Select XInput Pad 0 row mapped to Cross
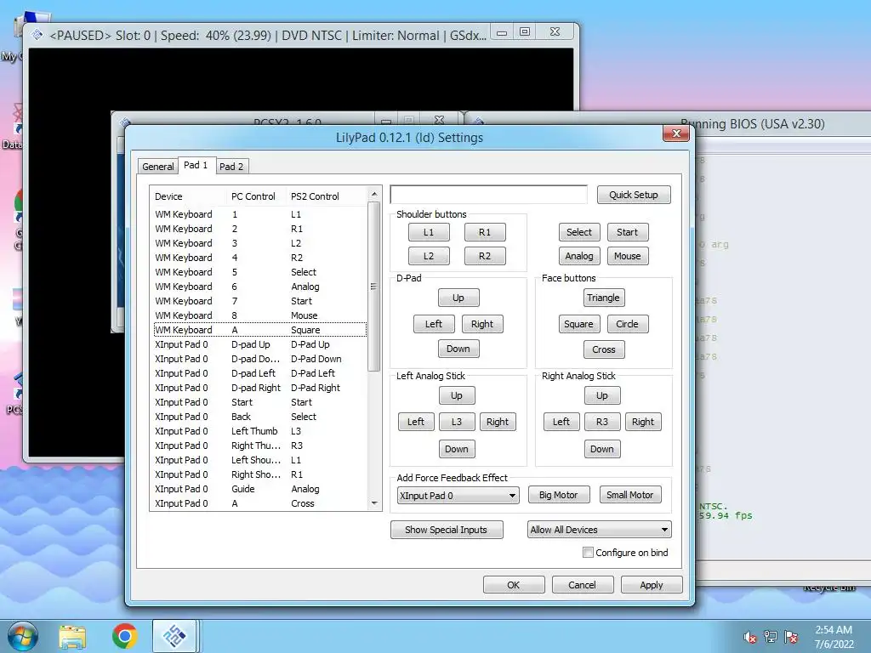The height and width of the screenshot is (653, 871). [x=260, y=503]
